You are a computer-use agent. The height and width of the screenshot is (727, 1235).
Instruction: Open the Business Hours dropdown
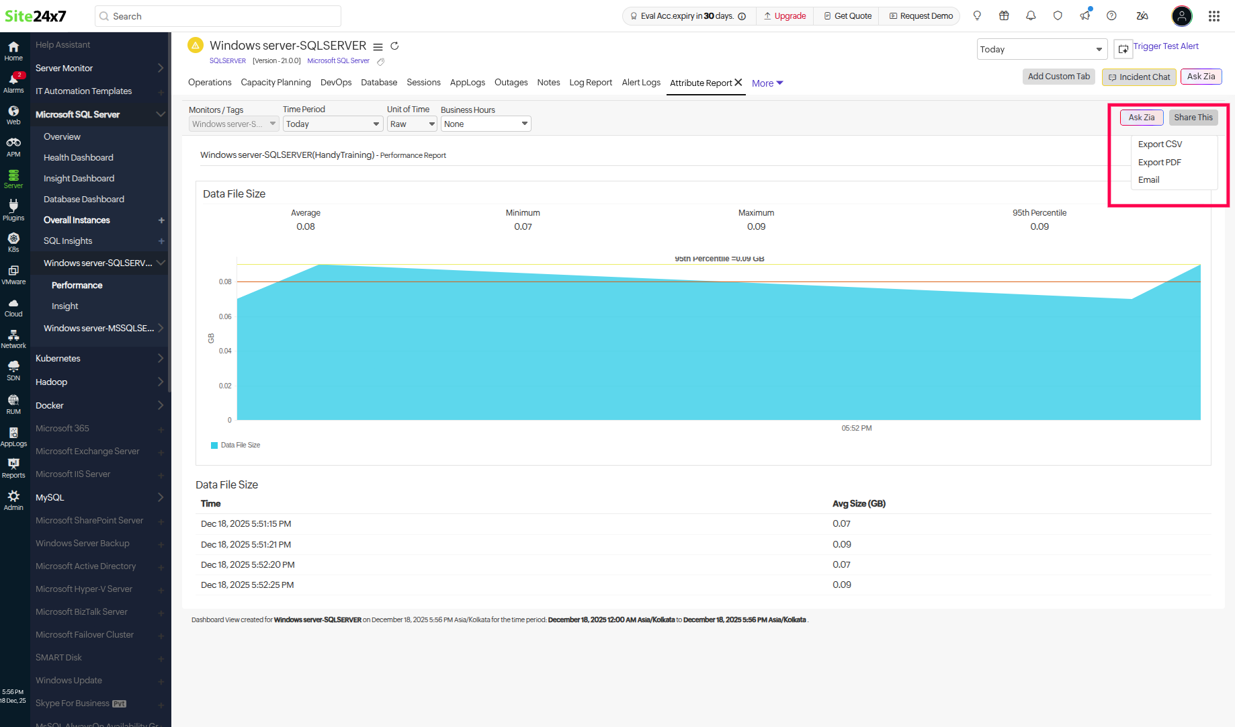485,124
